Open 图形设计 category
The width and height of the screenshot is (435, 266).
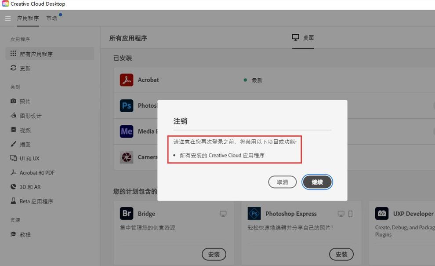(x=30, y=116)
